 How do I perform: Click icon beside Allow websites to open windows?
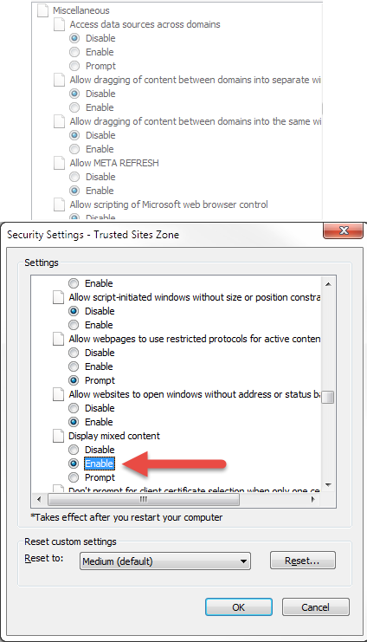pos(59,394)
